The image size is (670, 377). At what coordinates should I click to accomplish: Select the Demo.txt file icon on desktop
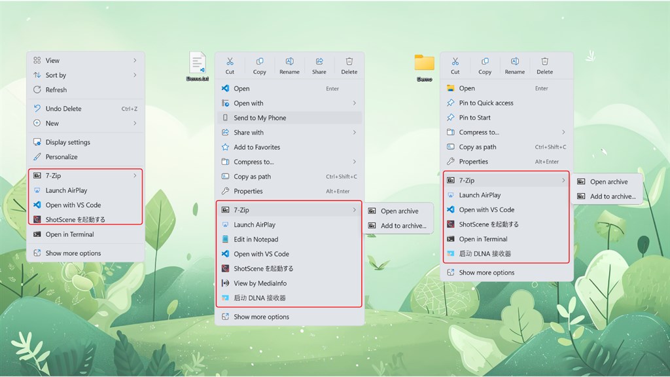tap(198, 63)
